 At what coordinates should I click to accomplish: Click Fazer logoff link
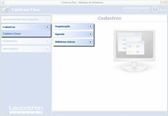[131, 11]
